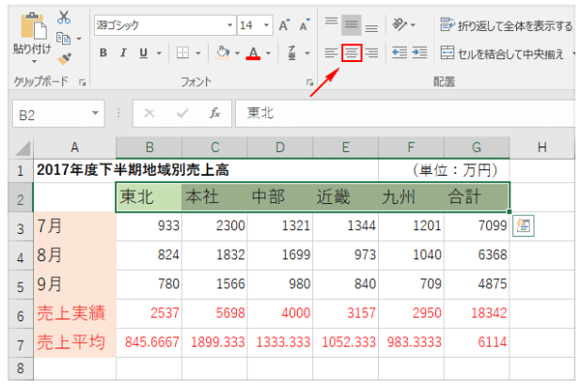Increase font size with large A
The height and width of the screenshot is (388, 581).
[283, 24]
